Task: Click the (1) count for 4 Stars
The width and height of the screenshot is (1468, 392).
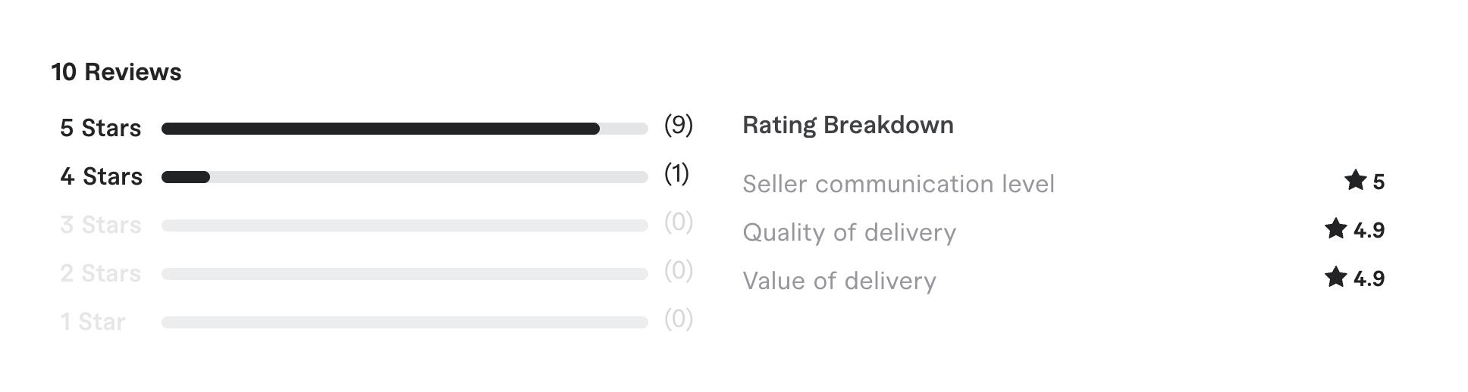Action: point(676,173)
